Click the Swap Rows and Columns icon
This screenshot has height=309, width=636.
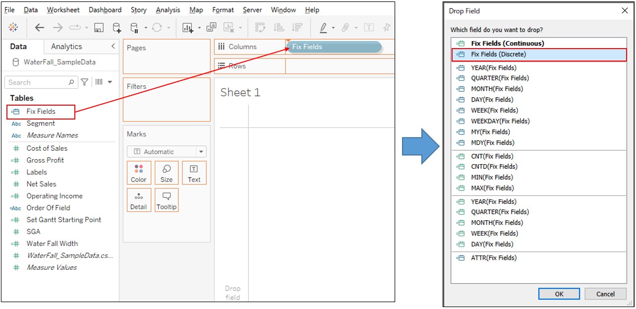click(260, 28)
